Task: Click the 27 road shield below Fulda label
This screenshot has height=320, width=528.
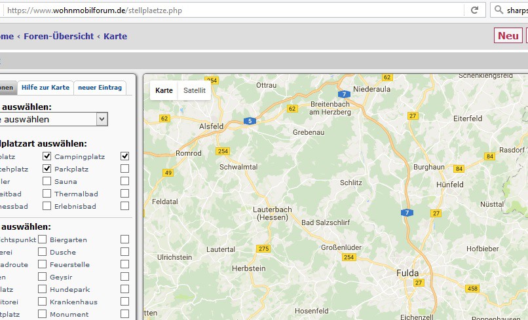Action: point(419,283)
